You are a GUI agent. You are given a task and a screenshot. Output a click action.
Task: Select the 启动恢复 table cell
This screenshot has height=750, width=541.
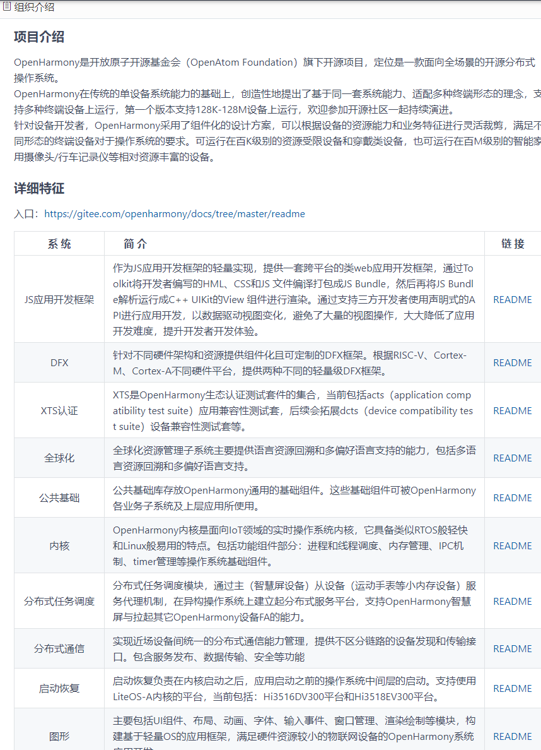(x=59, y=688)
